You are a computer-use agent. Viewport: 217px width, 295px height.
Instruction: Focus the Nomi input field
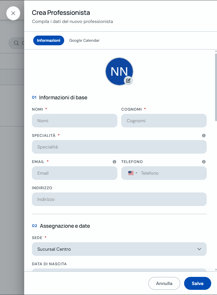tap(75, 121)
